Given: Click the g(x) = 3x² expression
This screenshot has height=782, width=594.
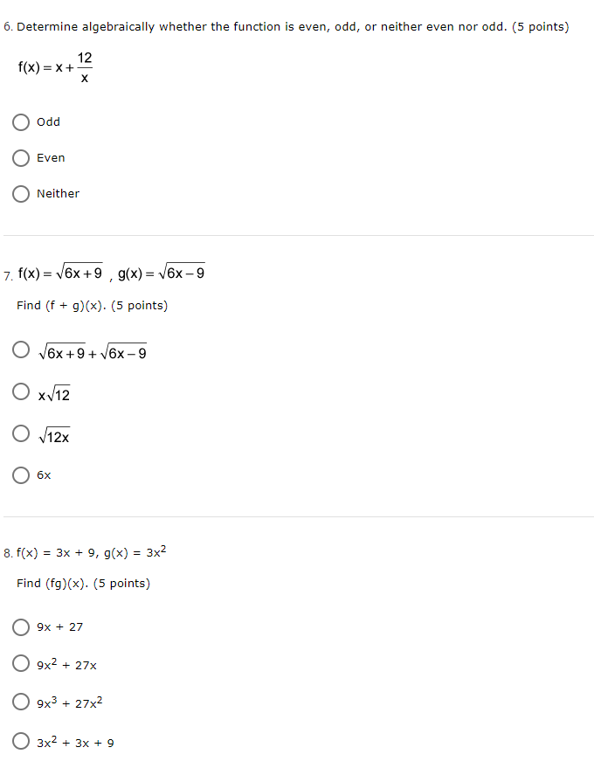Looking at the screenshot, I should (142, 550).
